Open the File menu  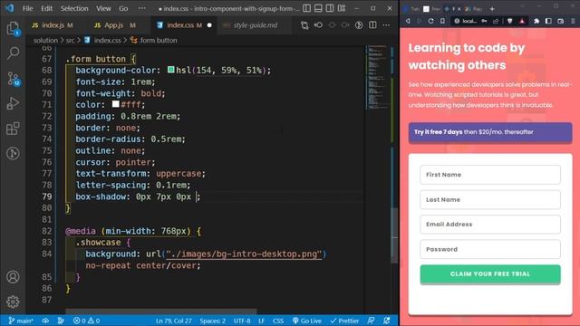click(28, 8)
